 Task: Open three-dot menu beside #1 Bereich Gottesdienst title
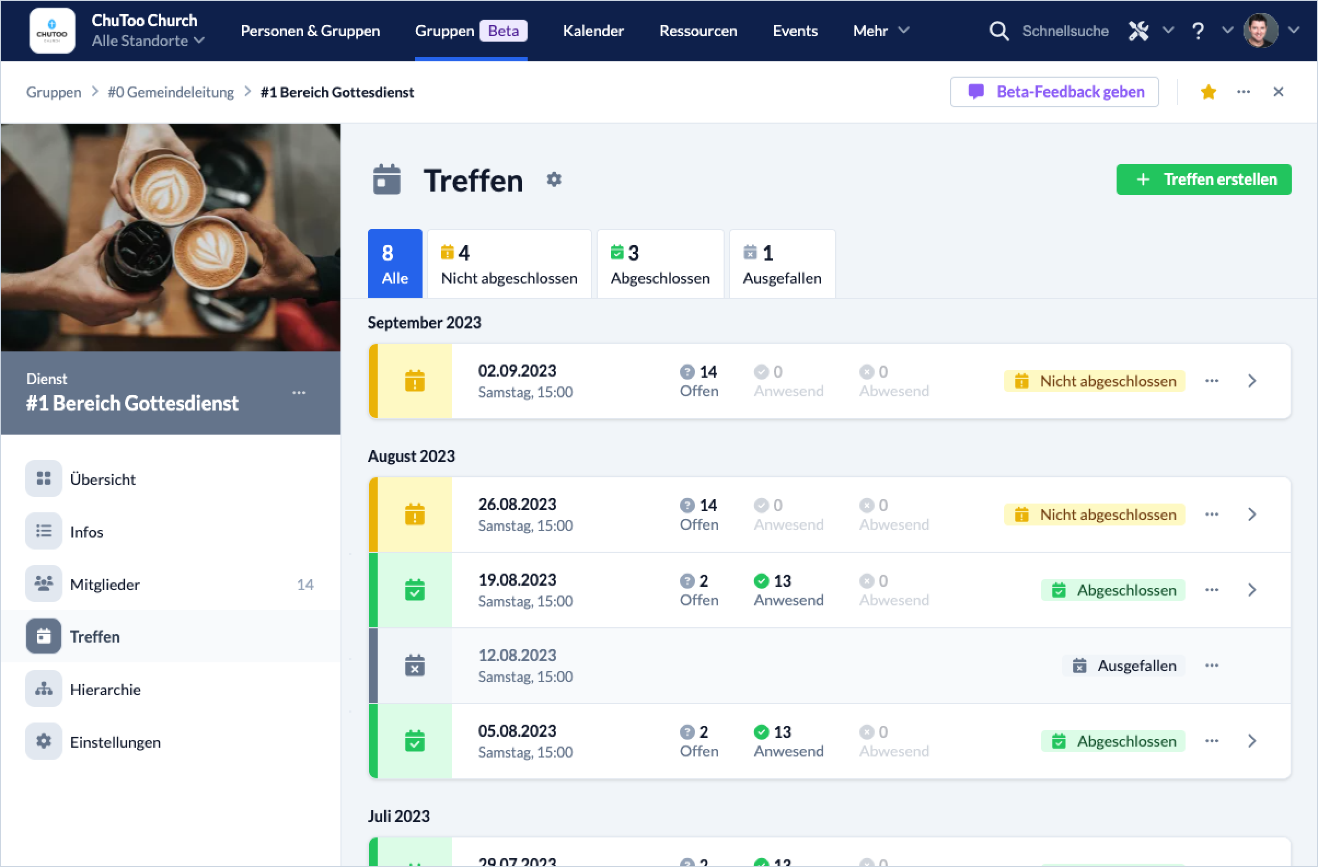click(298, 392)
